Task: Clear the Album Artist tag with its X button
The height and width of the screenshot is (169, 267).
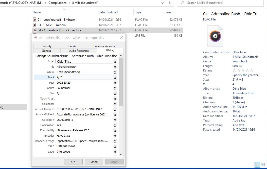Action: click(x=115, y=99)
